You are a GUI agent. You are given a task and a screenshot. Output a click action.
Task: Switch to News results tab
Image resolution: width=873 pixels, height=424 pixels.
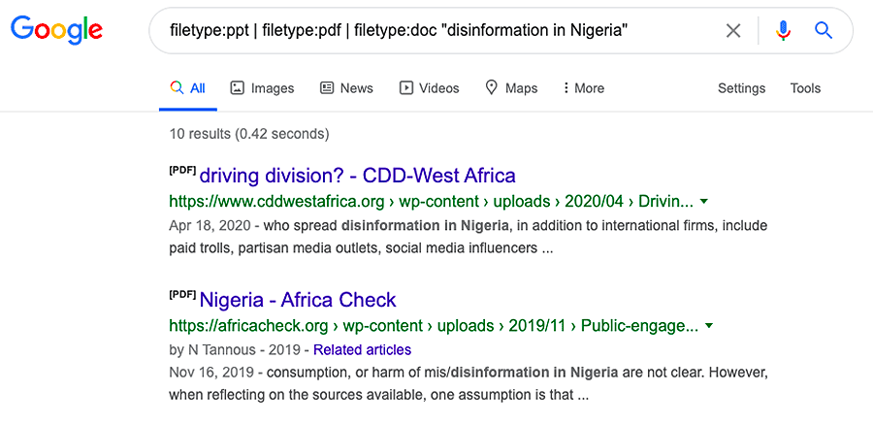tap(346, 88)
